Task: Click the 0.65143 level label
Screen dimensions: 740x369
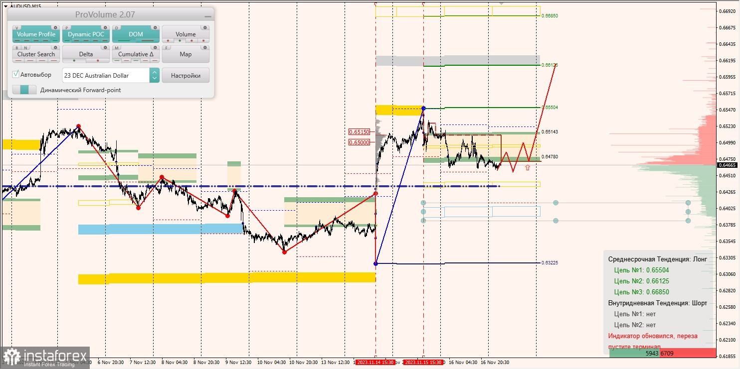Action: point(550,132)
